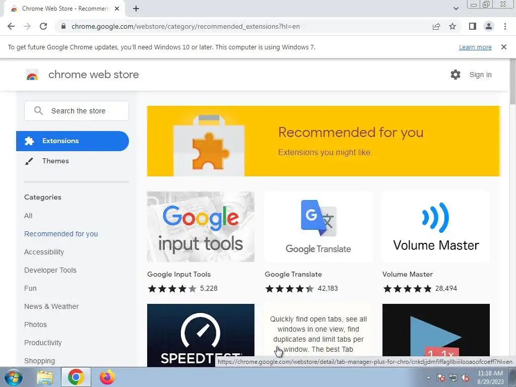
Task: Click the Recommended for you banner
Action: pos(324,141)
